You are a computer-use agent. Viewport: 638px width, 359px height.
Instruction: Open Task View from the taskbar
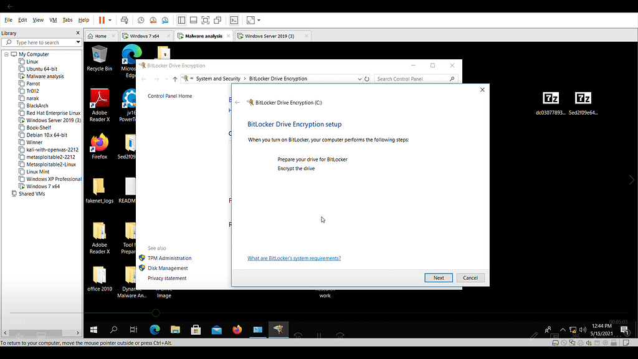(x=133, y=330)
